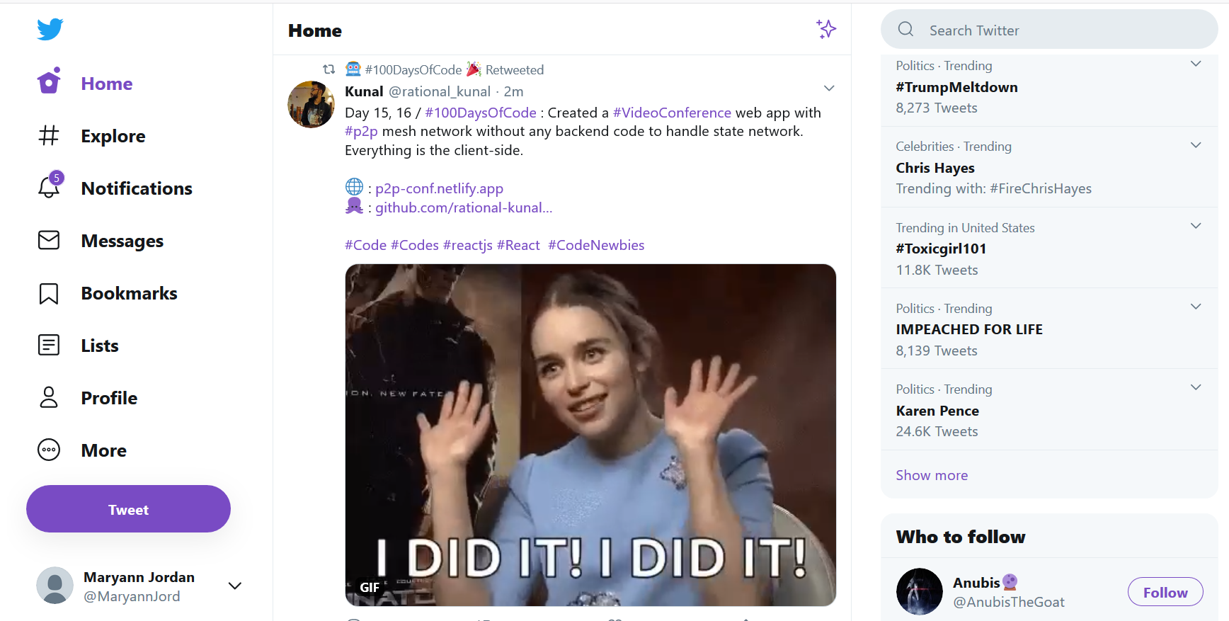The image size is (1229, 621).
Task: Click the Twitter bird logo
Action: click(50, 29)
